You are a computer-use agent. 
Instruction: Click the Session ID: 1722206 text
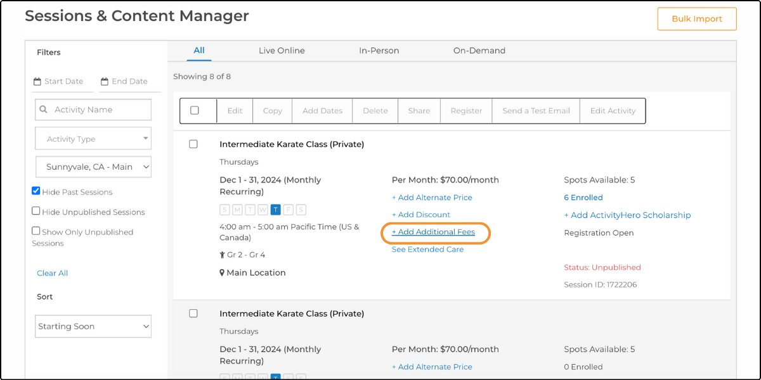(x=600, y=285)
